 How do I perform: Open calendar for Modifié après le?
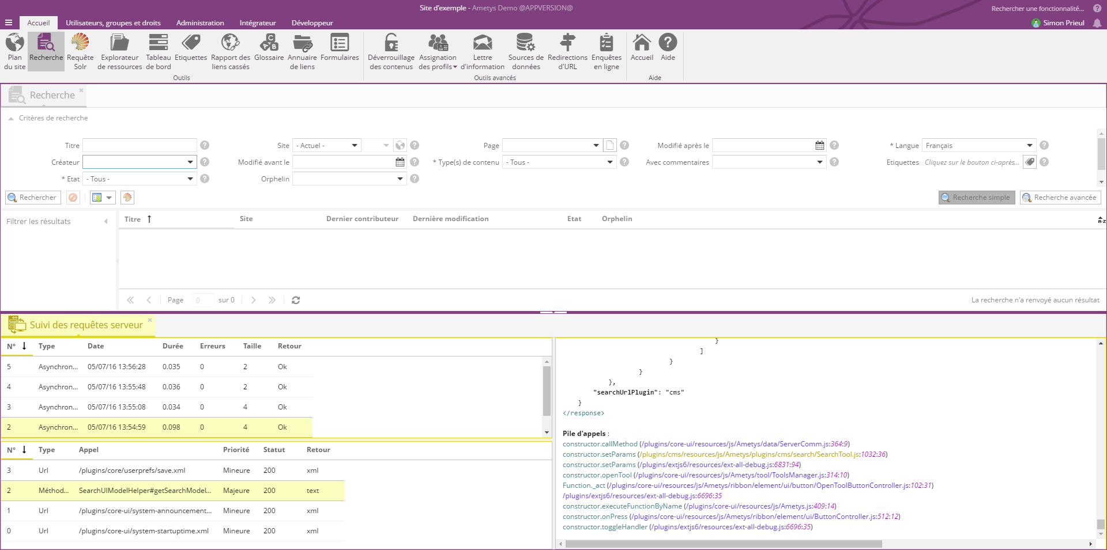pos(820,146)
